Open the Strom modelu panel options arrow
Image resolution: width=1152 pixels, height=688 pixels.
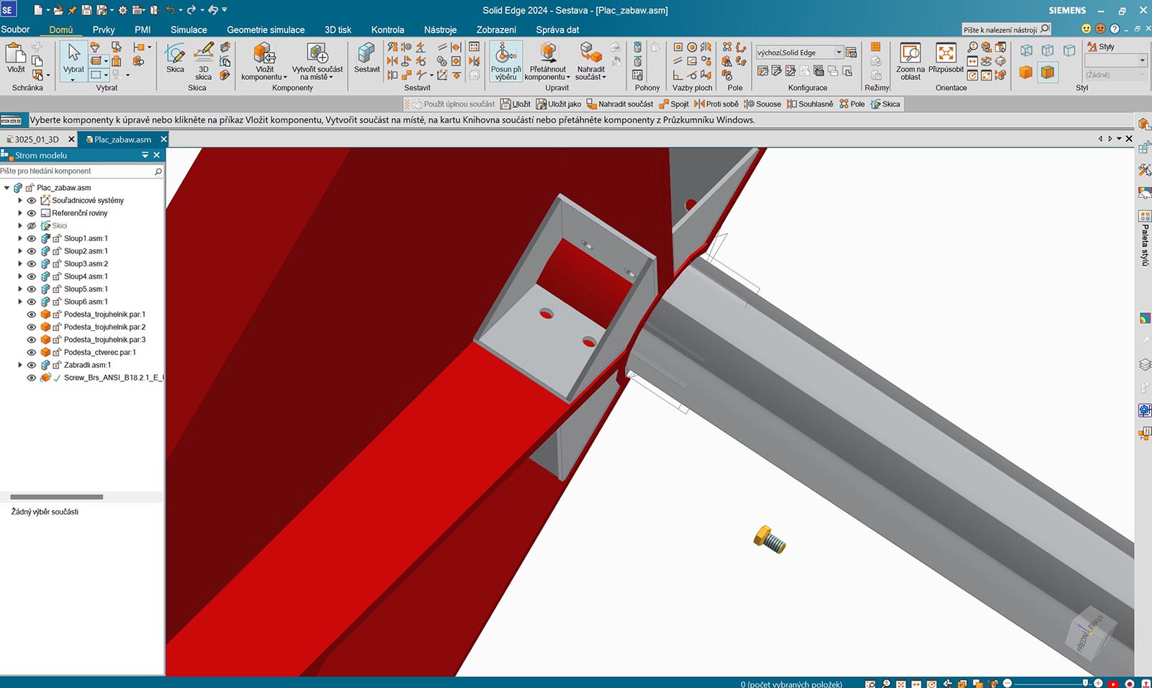(145, 155)
